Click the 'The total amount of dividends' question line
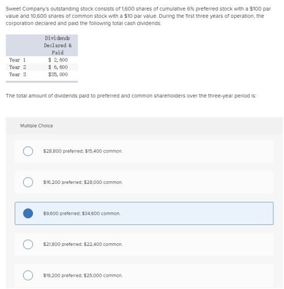284x289 pixels. coord(131,96)
